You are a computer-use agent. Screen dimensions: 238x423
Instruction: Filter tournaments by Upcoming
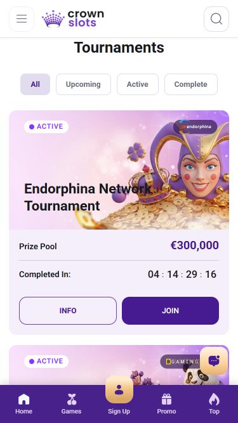tap(83, 84)
